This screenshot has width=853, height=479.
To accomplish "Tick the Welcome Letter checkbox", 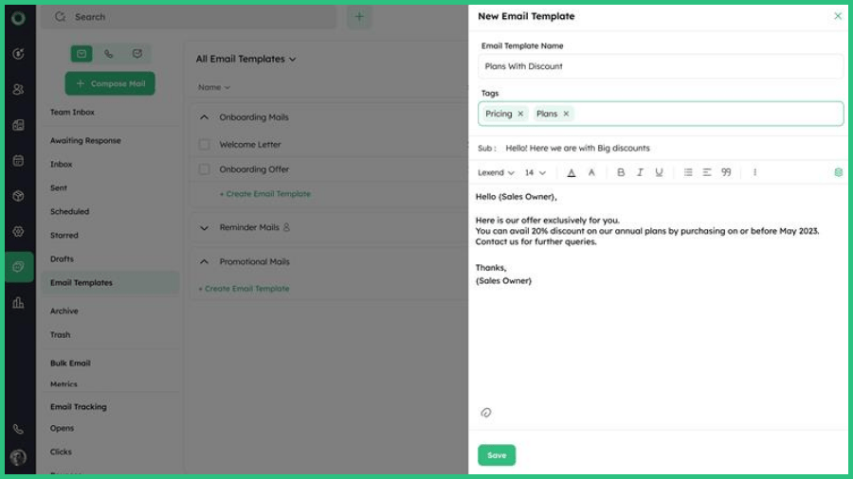I will pos(204,145).
